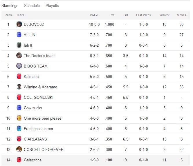Click the Wilmino & Aderamo avatar icon
Image resolution: width=193 pixels, height=166 pixels.
pos(19,87)
